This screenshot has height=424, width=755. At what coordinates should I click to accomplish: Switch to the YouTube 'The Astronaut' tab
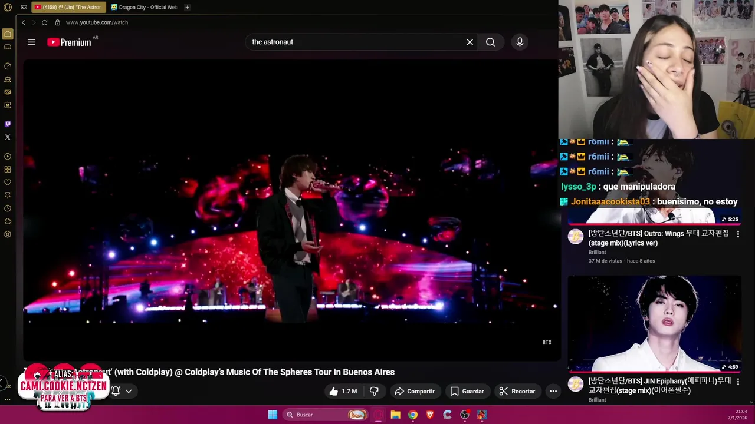click(x=68, y=8)
